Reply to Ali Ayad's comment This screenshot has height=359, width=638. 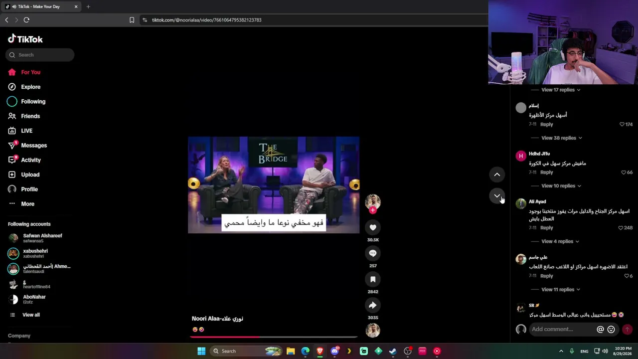point(547,228)
